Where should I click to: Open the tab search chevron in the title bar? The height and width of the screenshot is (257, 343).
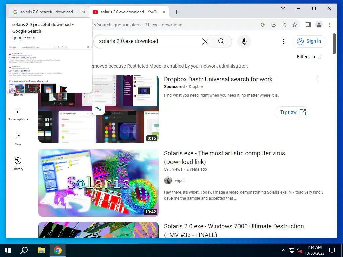click(x=283, y=8)
